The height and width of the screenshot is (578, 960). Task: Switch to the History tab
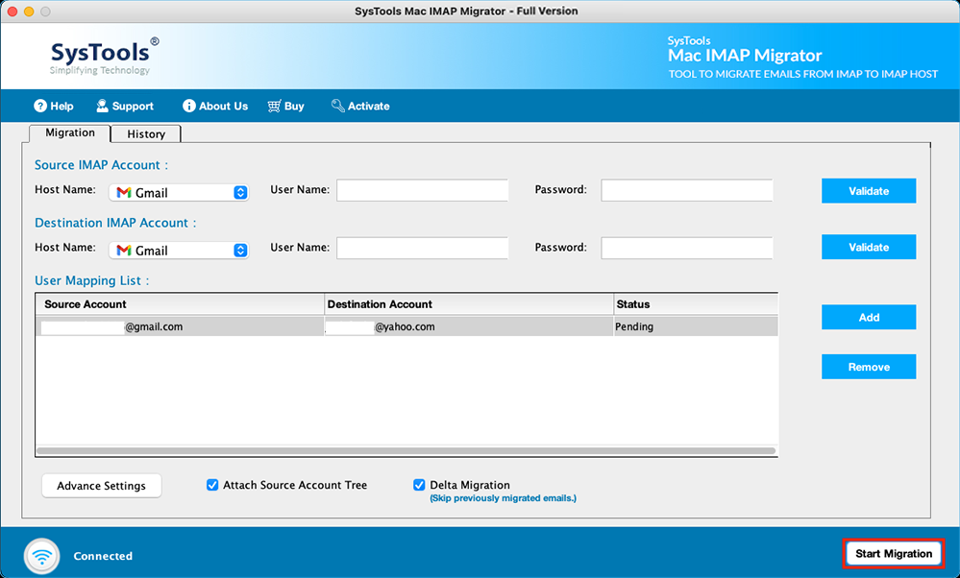(146, 133)
